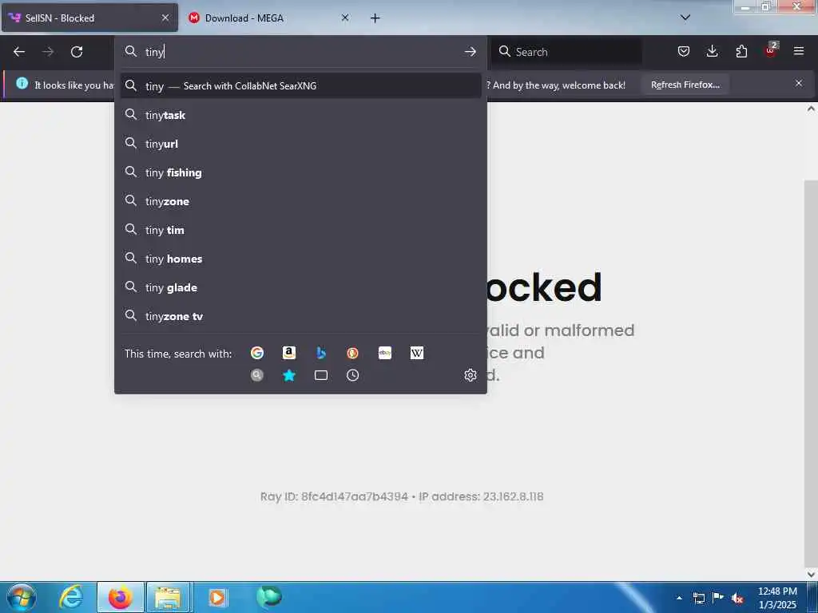Click the taskbar clock showing 12:48 PM

click(x=777, y=598)
